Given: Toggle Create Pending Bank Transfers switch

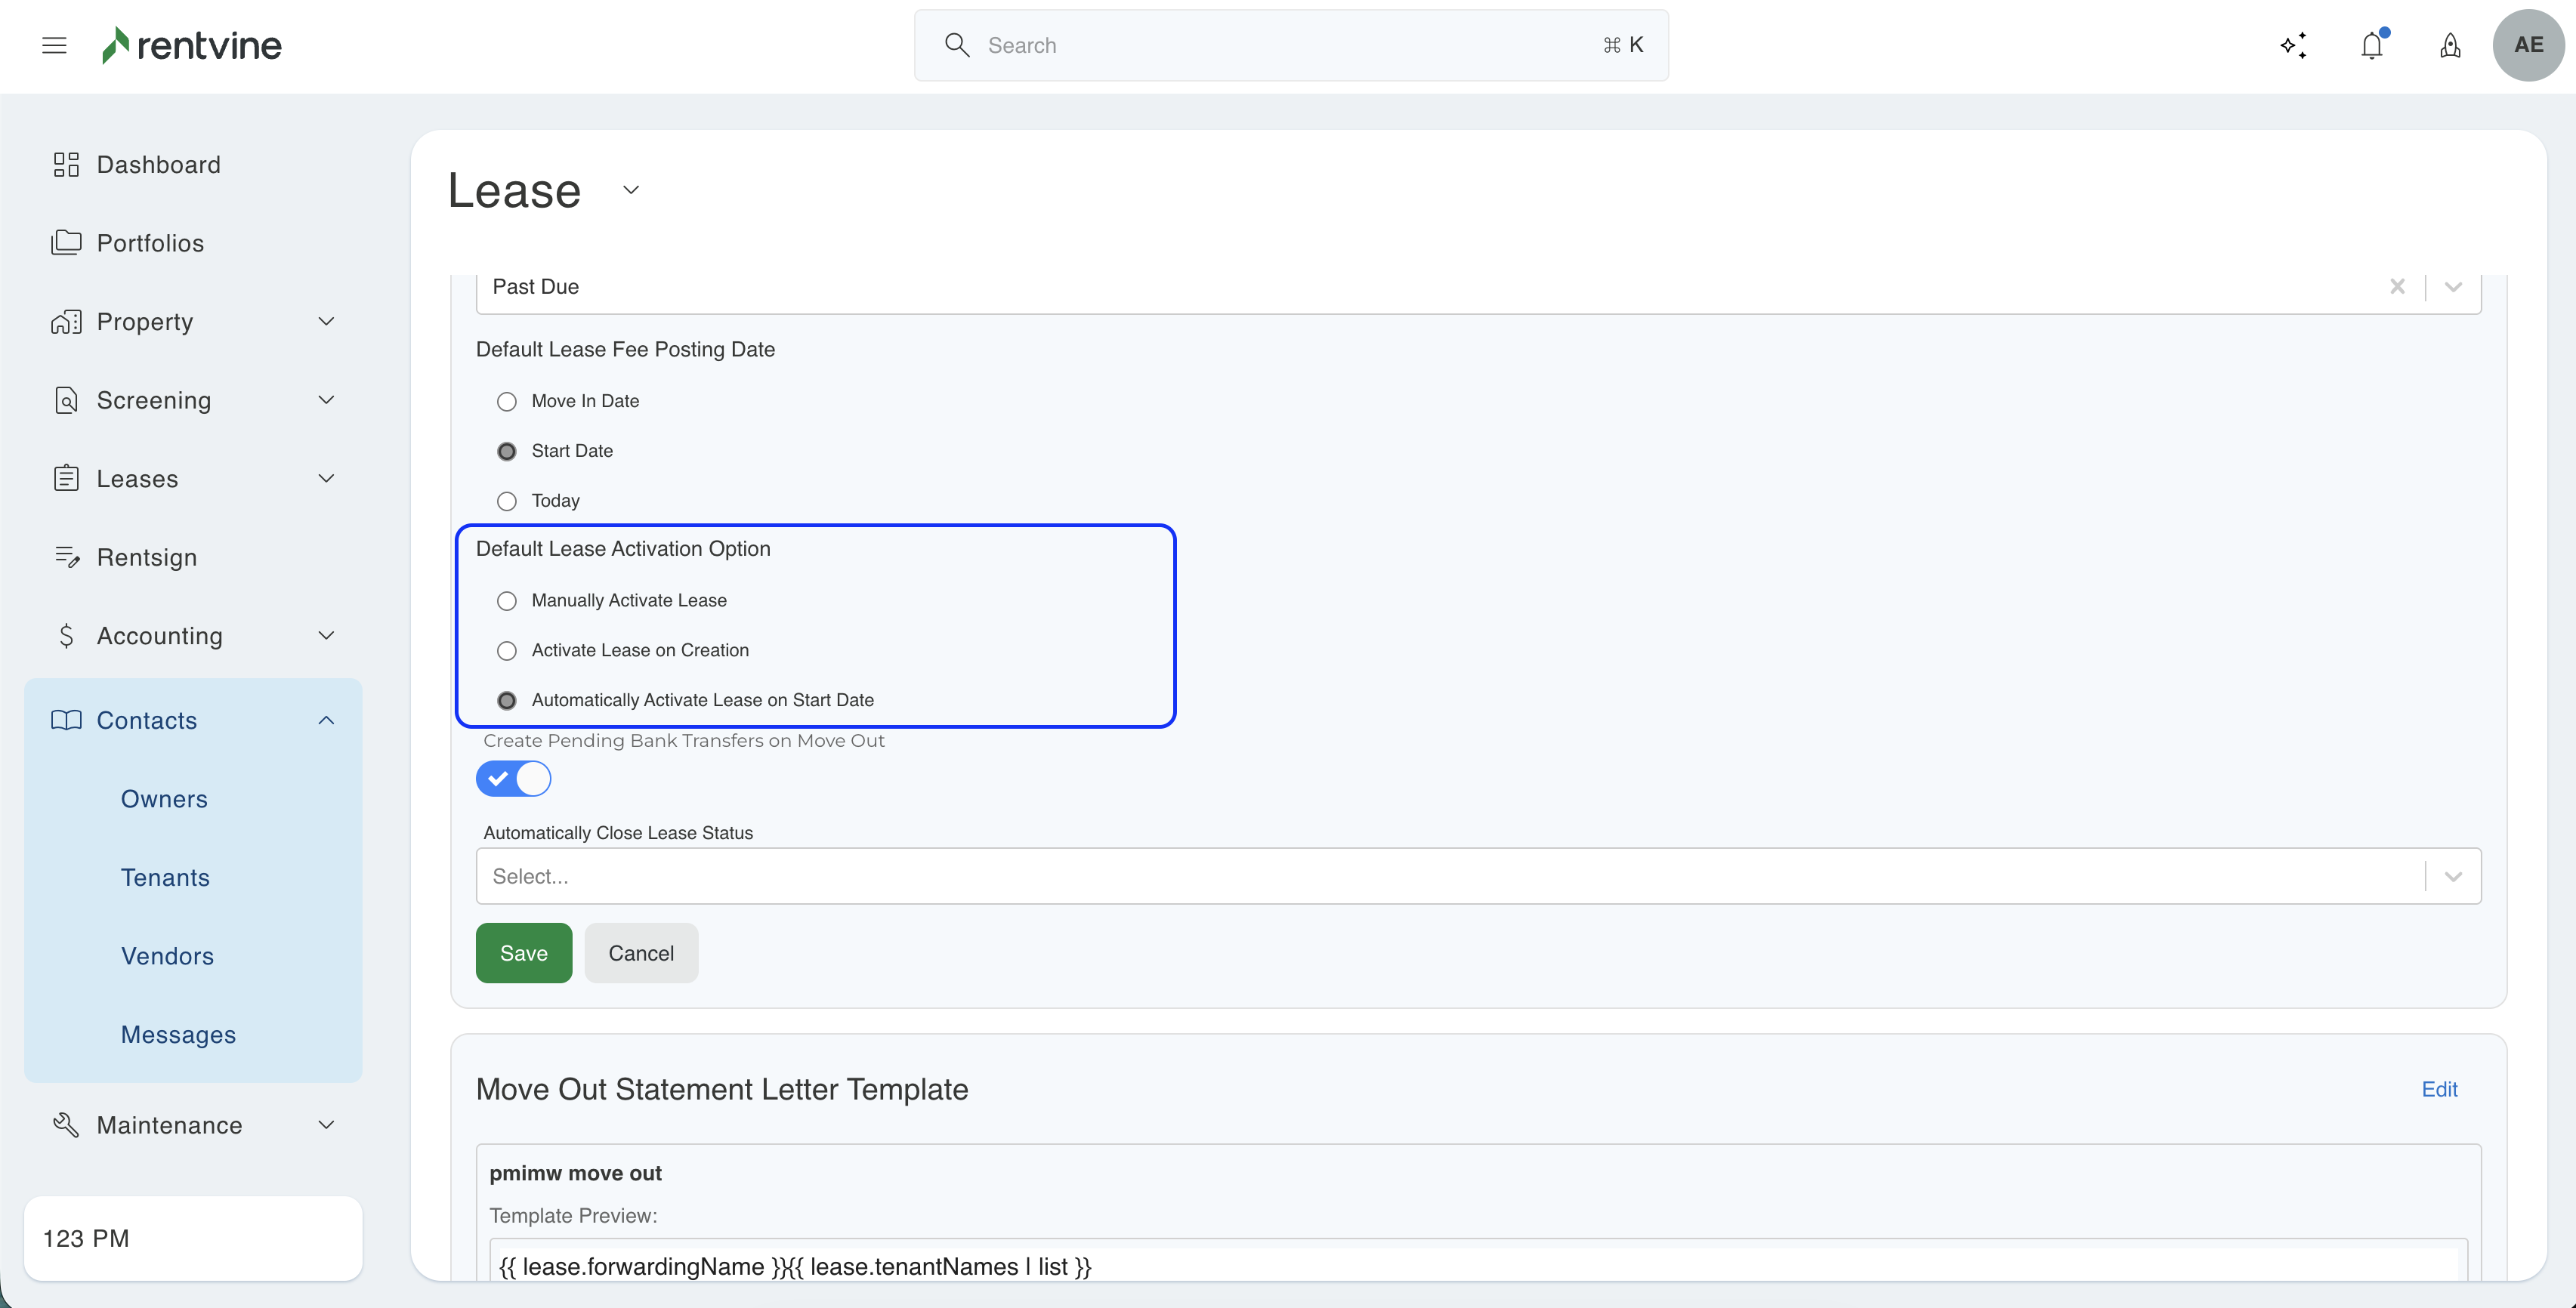Looking at the screenshot, I should pyautogui.click(x=513, y=778).
